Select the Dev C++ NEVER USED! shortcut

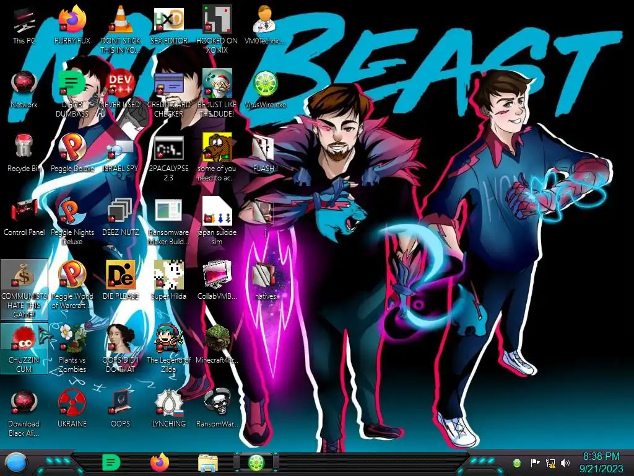[x=120, y=90]
